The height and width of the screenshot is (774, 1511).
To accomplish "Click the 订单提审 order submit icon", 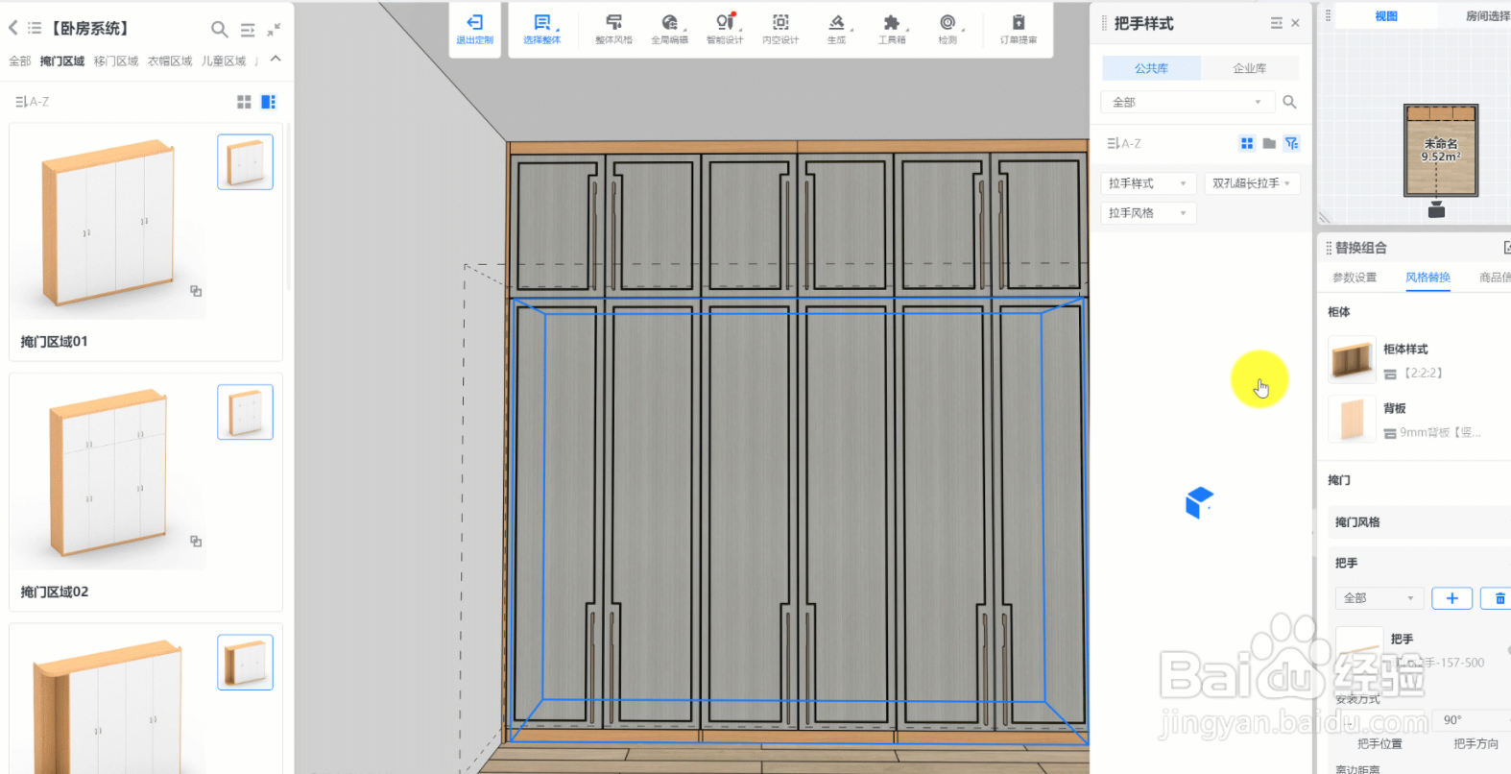I will click(1018, 29).
